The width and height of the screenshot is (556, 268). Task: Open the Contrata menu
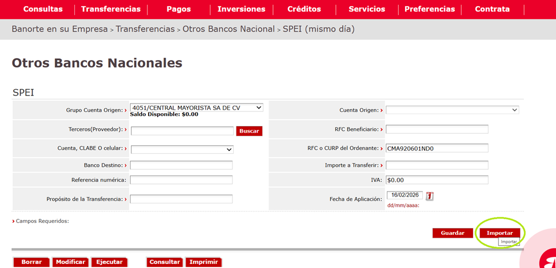point(492,9)
